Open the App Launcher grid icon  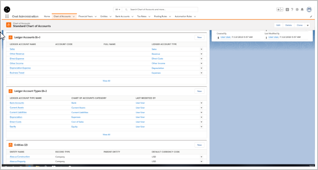tap(7, 16)
